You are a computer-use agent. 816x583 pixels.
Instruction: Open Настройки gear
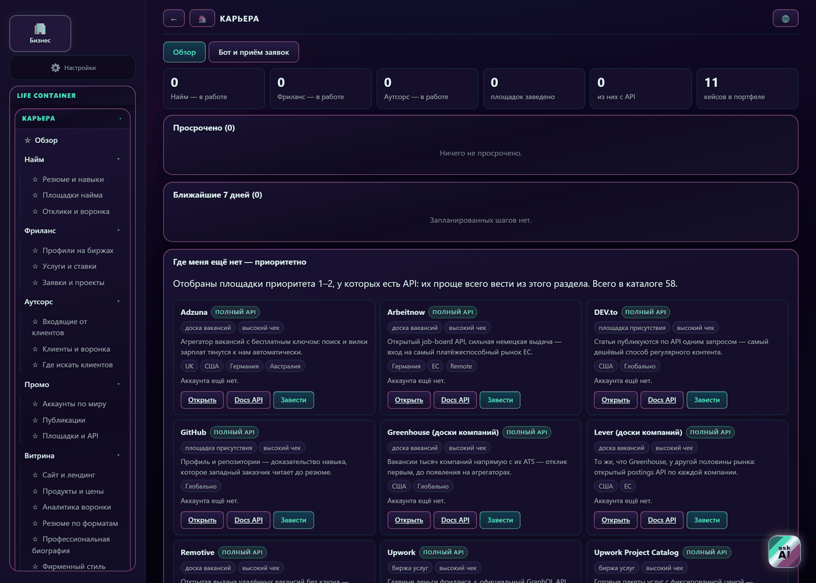(72, 68)
